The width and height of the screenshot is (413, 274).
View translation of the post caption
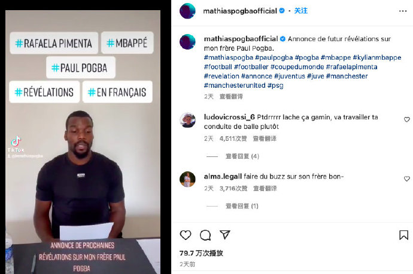click(x=231, y=97)
